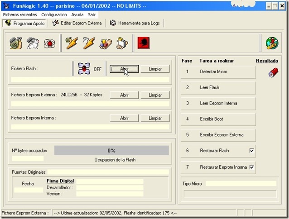Click the red cylinder result icon
The image size is (289, 219).
click(x=273, y=72)
